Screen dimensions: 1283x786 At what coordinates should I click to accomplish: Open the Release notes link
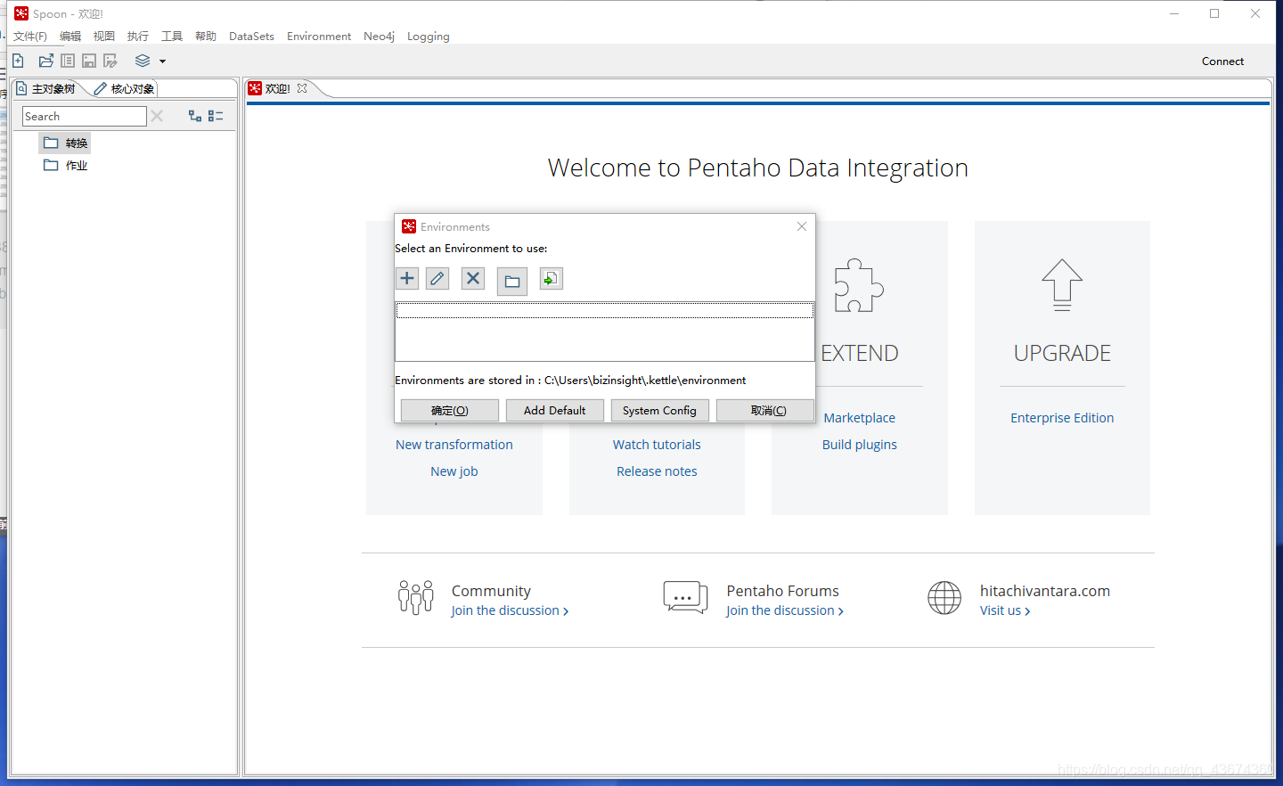[657, 471]
